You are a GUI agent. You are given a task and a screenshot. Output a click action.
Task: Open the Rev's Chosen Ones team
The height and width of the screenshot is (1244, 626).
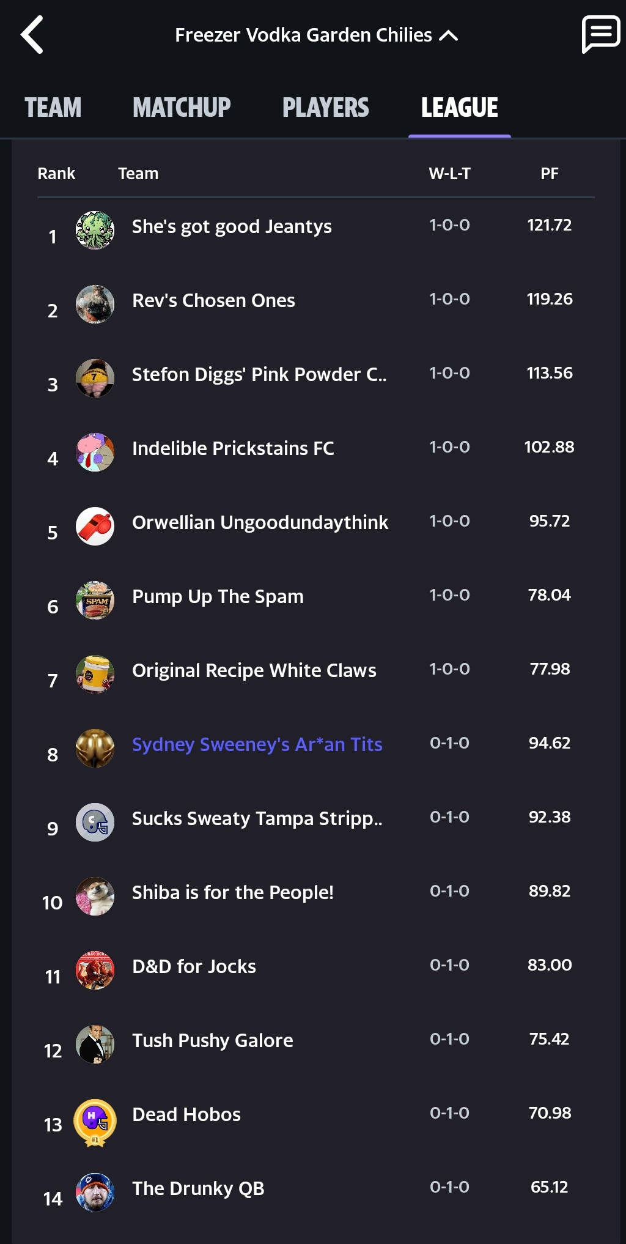coord(213,300)
